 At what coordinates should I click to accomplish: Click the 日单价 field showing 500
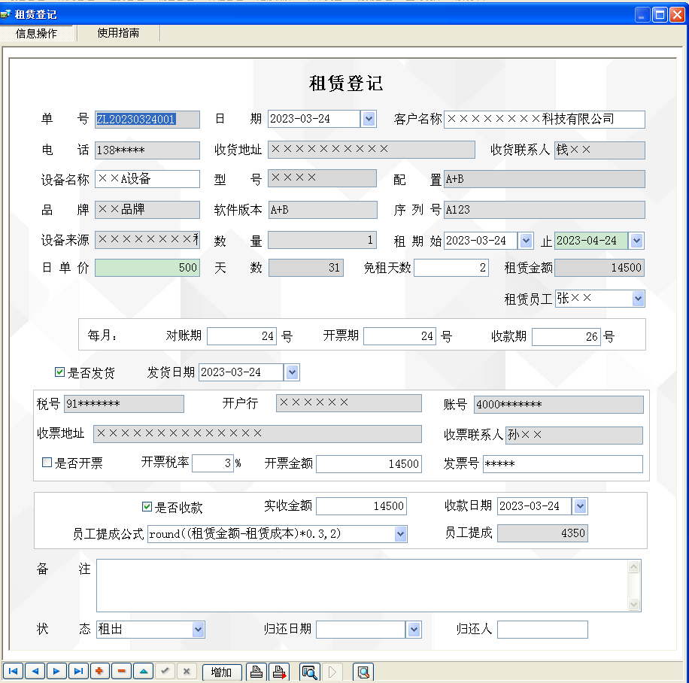point(147,268)
